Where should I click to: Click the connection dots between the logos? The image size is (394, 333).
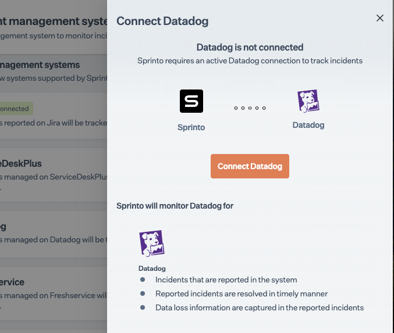pyautogui.click(x=250, y=108)
